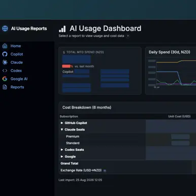The image size is (196, 196).
Task: Open the Claude report page
Action: pyautogui.click(x=17, y=62)
